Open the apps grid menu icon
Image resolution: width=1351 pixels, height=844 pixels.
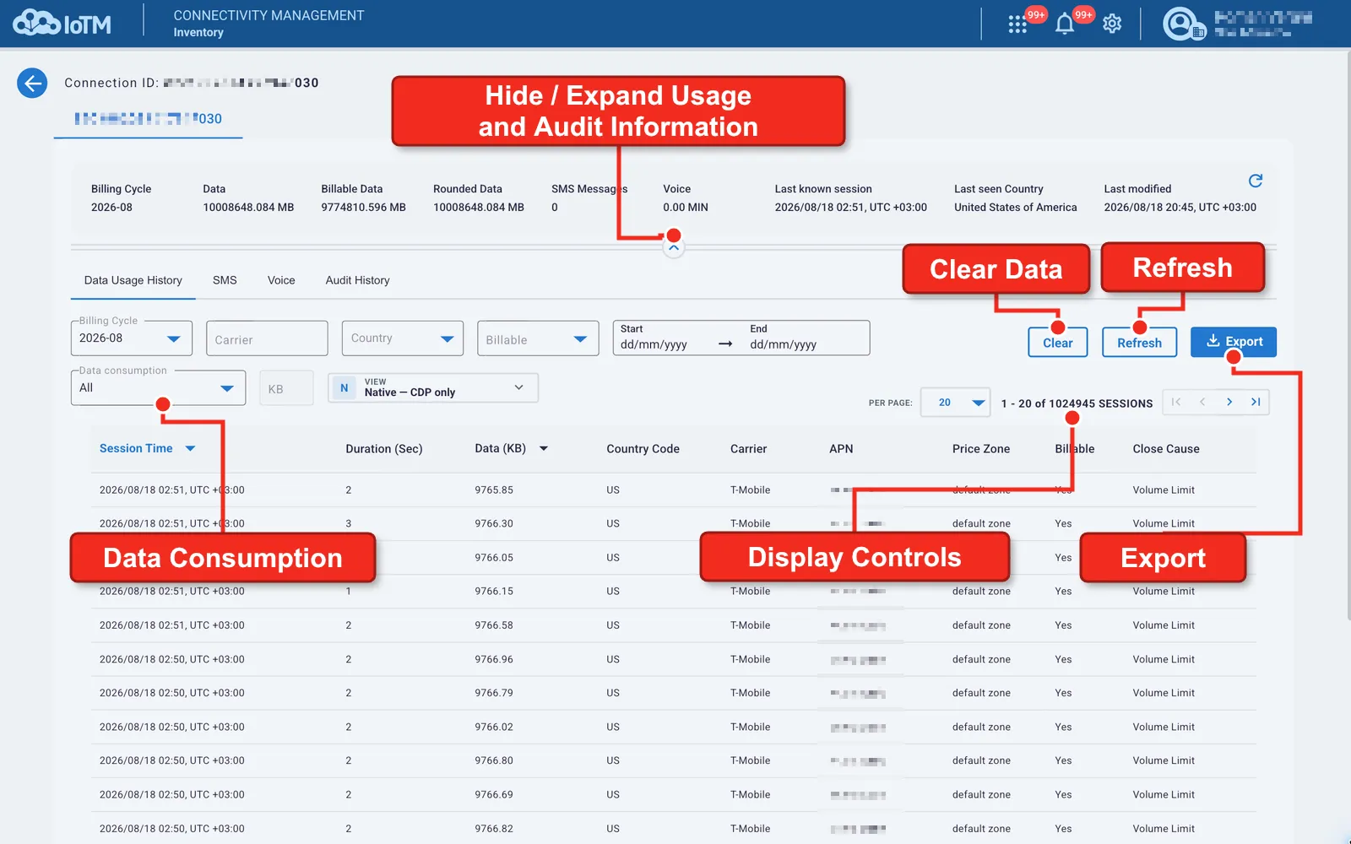[x=1017, y=24]
